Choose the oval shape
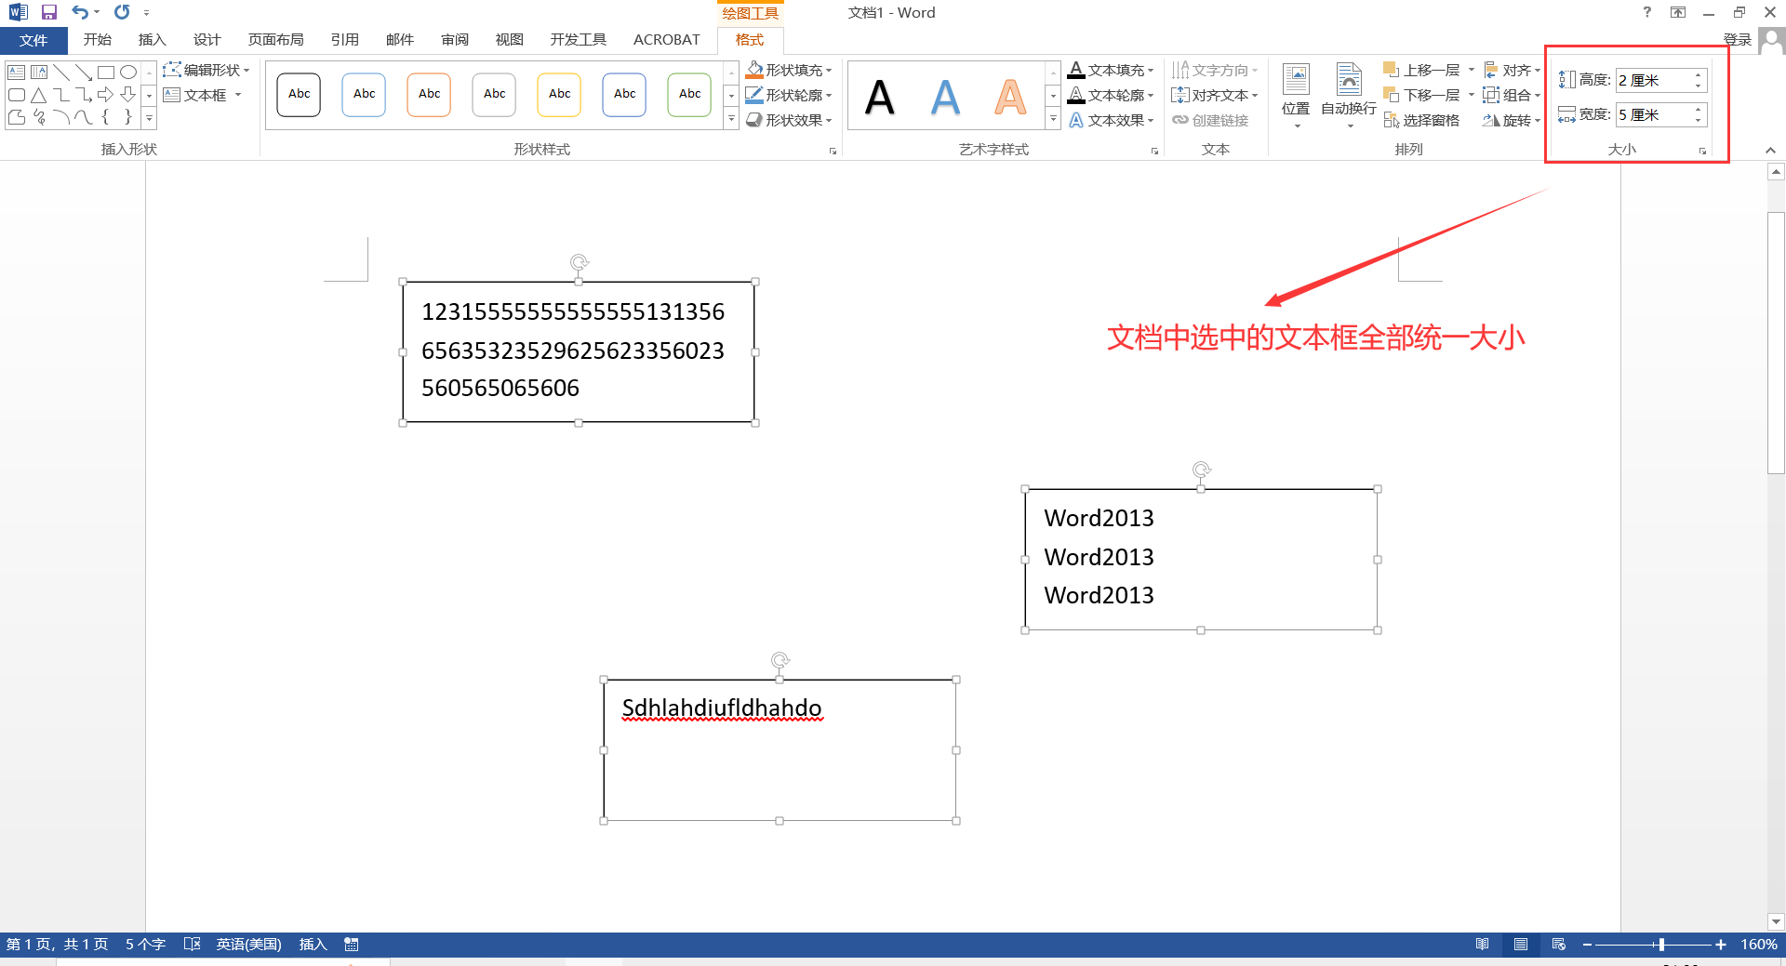1786x966 pixels. (x=127, y=72)
